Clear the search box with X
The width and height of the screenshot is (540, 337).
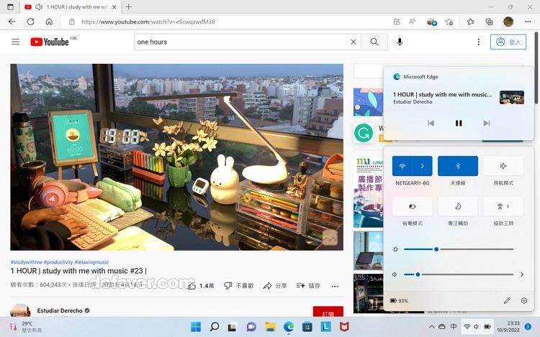pos(354,42)
